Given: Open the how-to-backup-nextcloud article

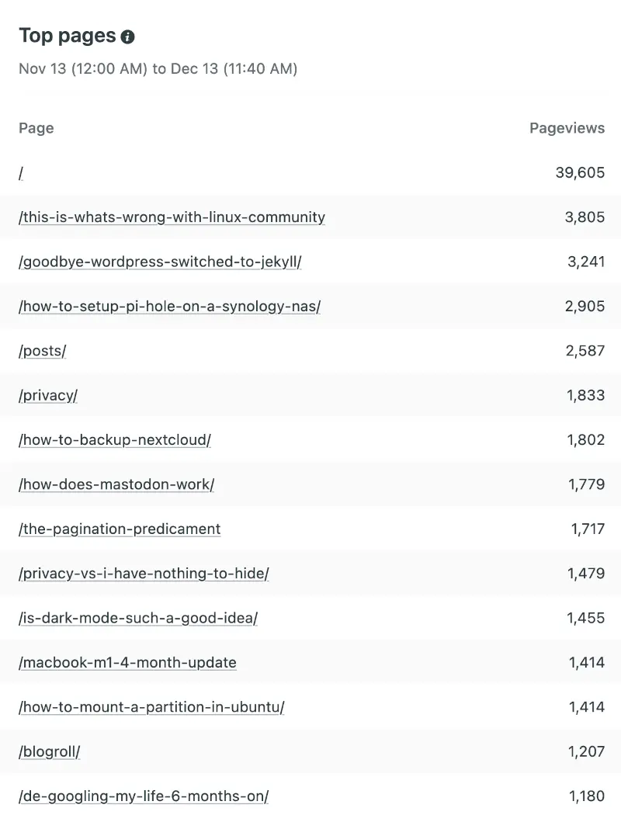Looking at the screenshot, I should coord(114,439).
